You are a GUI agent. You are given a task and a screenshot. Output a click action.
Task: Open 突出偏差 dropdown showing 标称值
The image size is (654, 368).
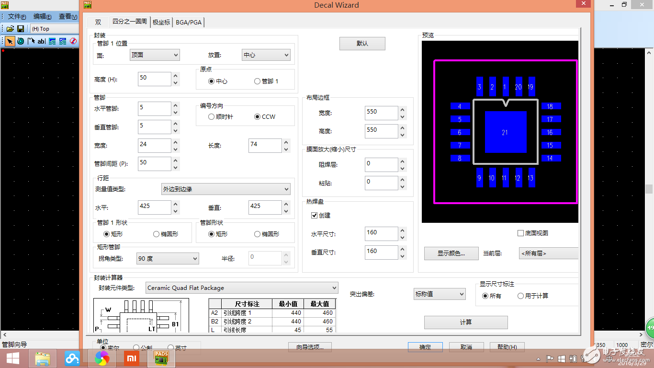440,294
